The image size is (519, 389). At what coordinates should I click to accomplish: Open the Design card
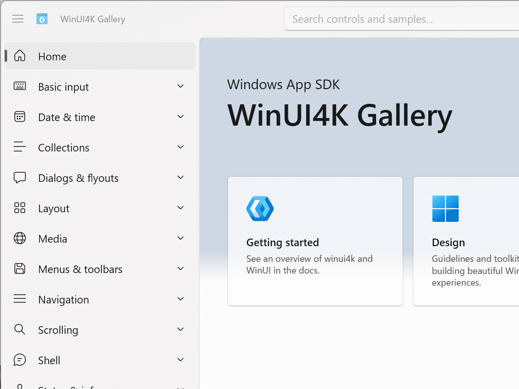click(466, 241)
